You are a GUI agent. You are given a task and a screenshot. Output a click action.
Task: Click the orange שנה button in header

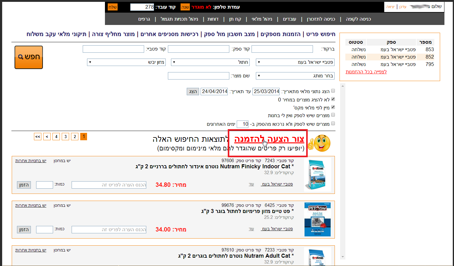(185, 7)
